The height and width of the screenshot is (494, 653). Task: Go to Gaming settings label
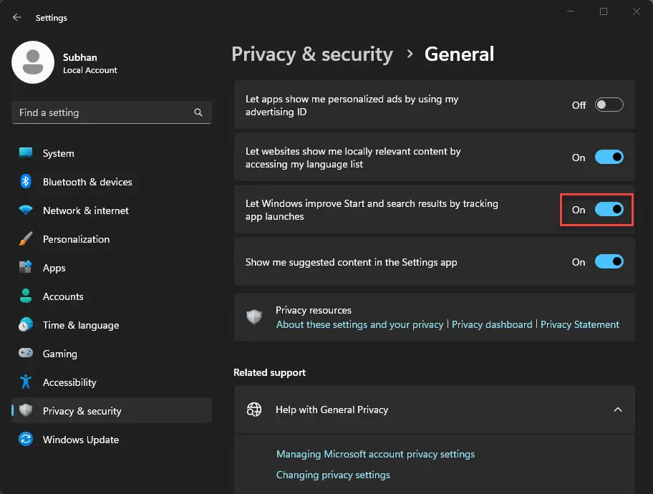60,354
